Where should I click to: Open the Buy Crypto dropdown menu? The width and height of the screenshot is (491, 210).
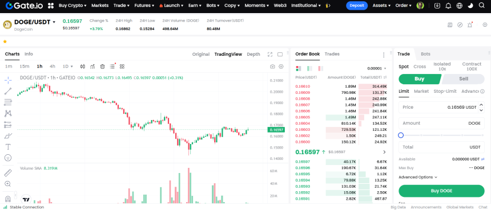73,5
